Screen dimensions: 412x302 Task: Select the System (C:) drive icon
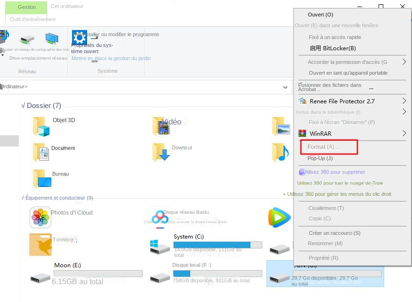(x=160, y=246)
